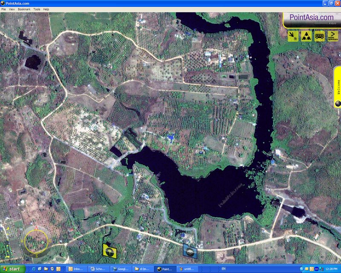The width and height of the screenshot is (341, 273).
Task: Click the globe below the Welcome tab
Action: [338, 103]
